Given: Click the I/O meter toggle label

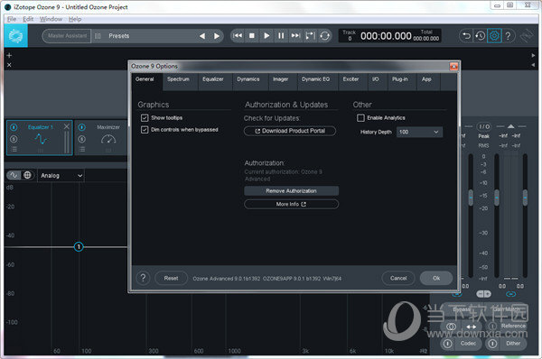Looking at the screenshot, I should coord(484,126).
